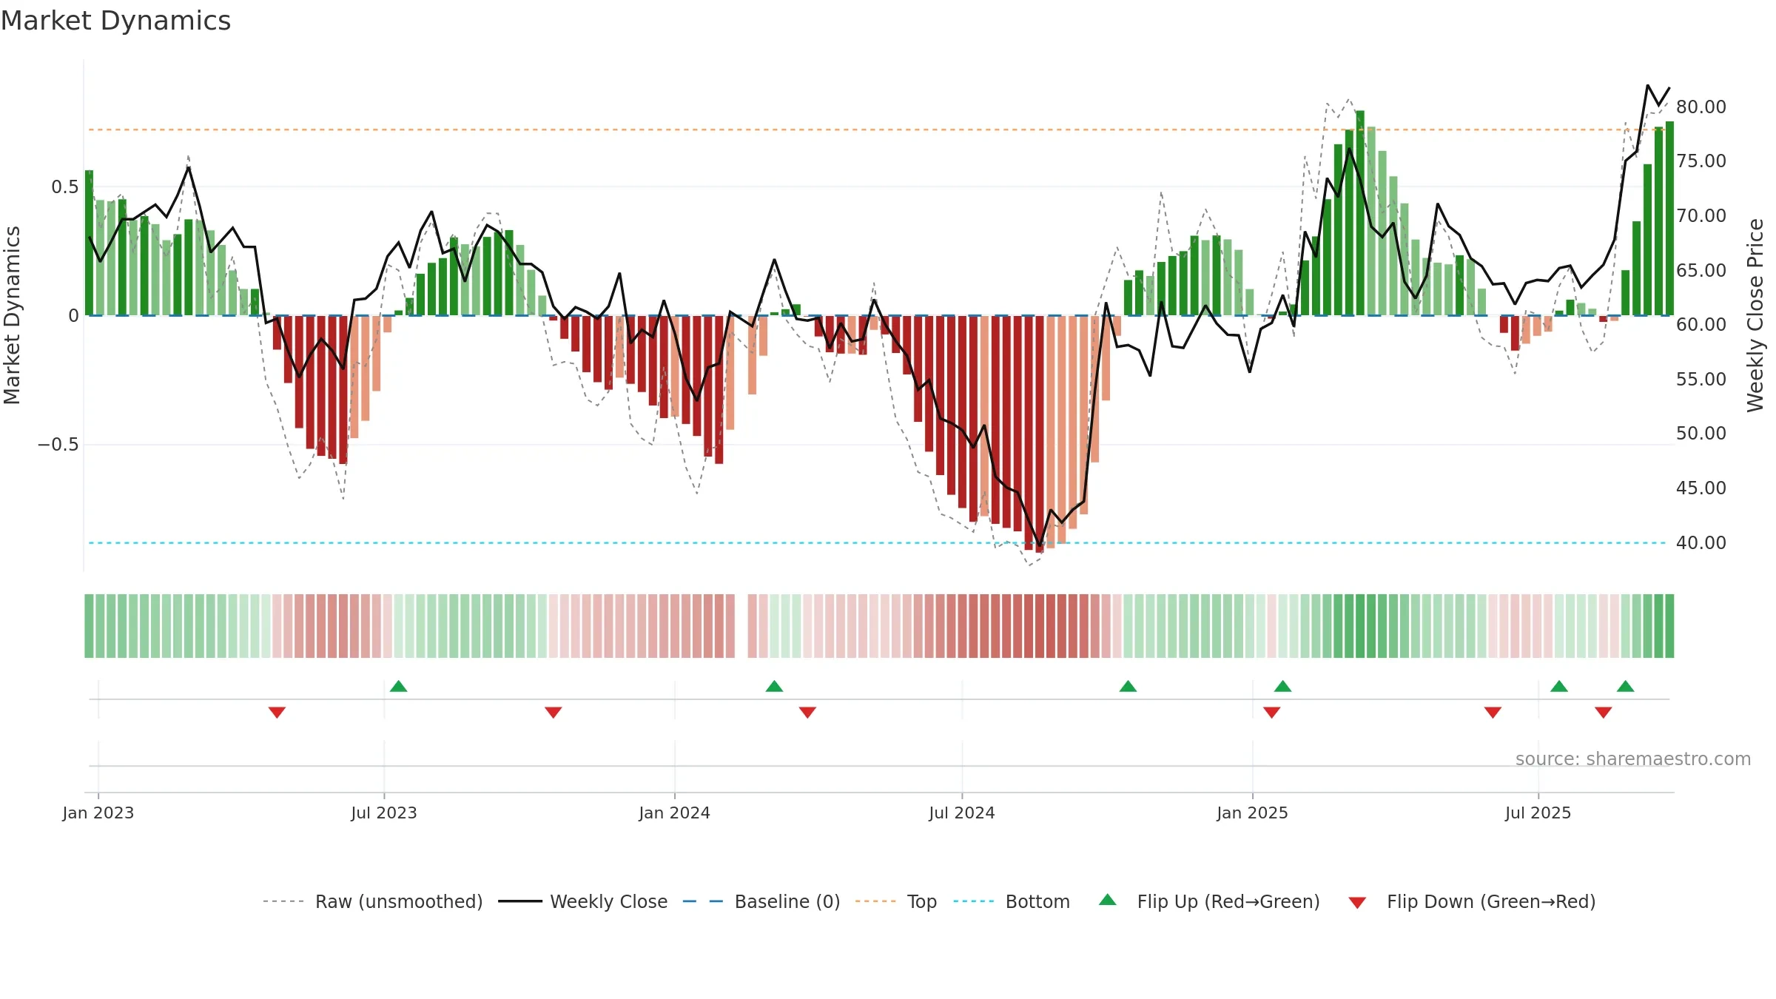Toggle the Flip Up (Red→Green) legend label
Viewport: 1776px width, 999px height.
1228,901
